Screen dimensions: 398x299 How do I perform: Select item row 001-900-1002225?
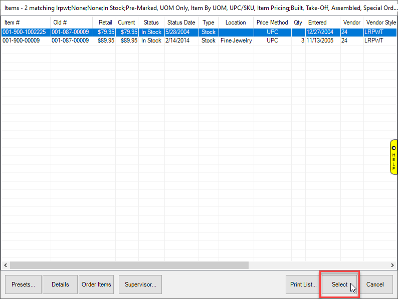[24, 32]
